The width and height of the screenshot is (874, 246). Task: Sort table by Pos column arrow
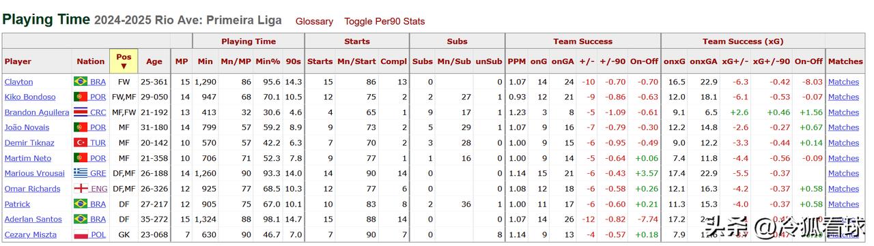[124, 67]
